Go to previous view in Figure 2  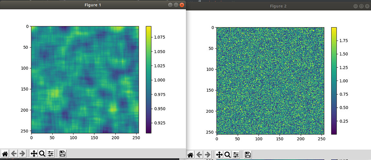coord(199,155)
